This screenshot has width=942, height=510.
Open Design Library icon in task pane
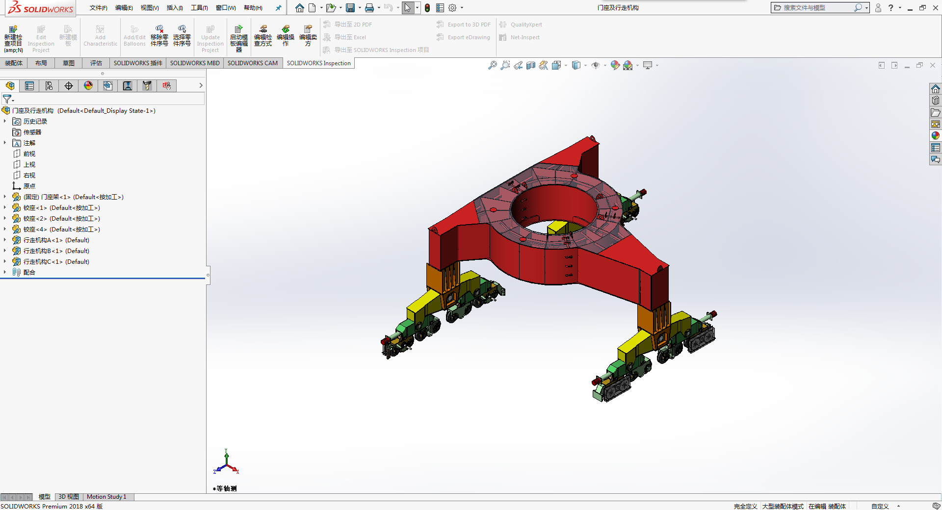pos(936,101)
